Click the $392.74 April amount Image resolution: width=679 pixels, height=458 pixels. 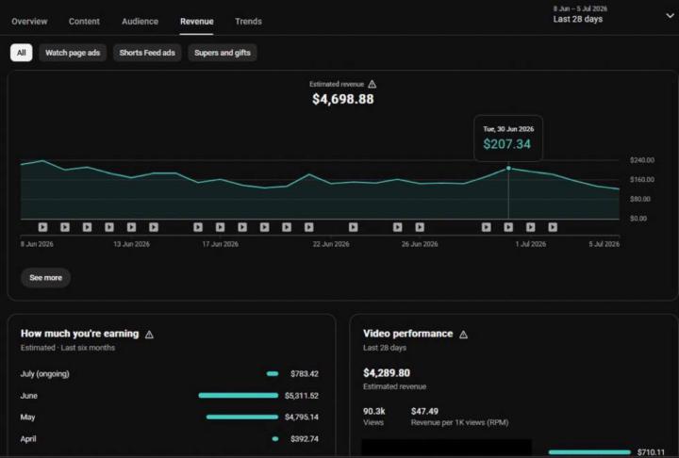[305, 439]
